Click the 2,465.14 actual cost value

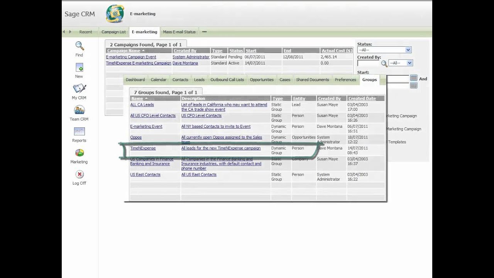point(328,57)
